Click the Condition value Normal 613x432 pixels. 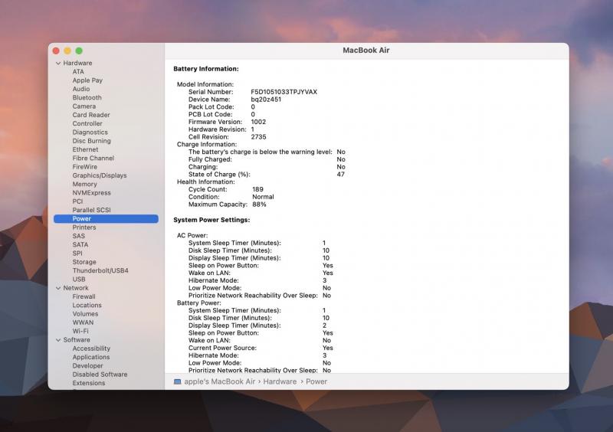[263, 197]
